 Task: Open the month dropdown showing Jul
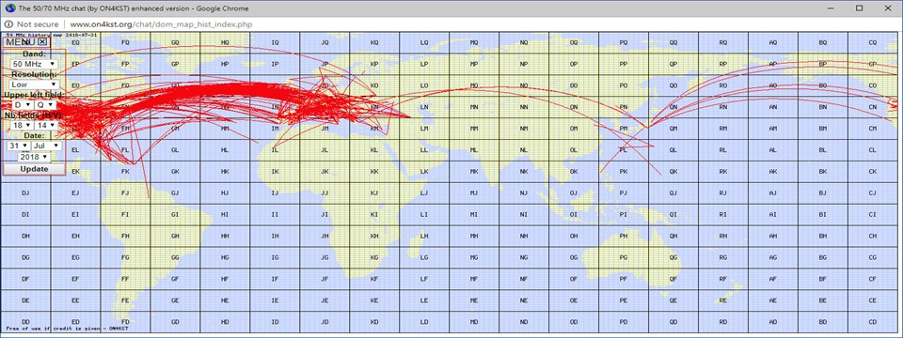pos(46,146)
